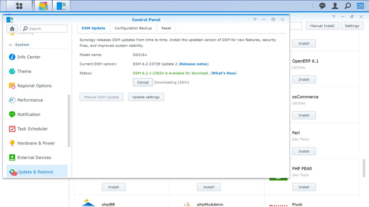This screenshot has width=369, height=207.
Task: Open Hardware & Power label
Action: 36,143
